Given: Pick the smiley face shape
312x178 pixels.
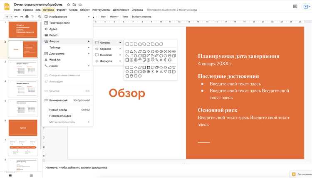Looking at the screenshot, I should [149, 60].
